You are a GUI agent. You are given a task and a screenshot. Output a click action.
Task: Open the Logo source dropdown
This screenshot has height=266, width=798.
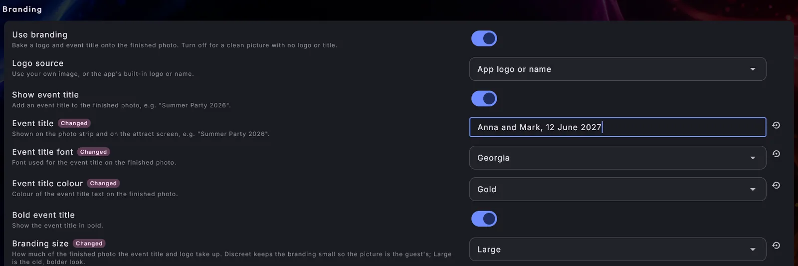click(x=617, y=69)
